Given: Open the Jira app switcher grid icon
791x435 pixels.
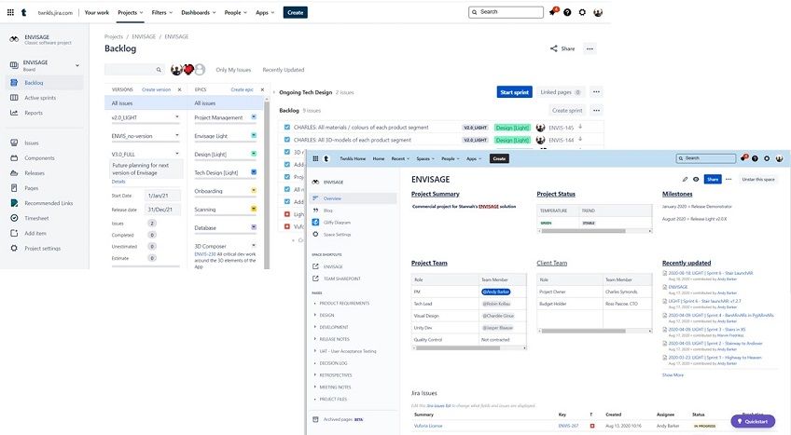Looking at the screenshot, I should pyautogui.click(x=10, y=13).
